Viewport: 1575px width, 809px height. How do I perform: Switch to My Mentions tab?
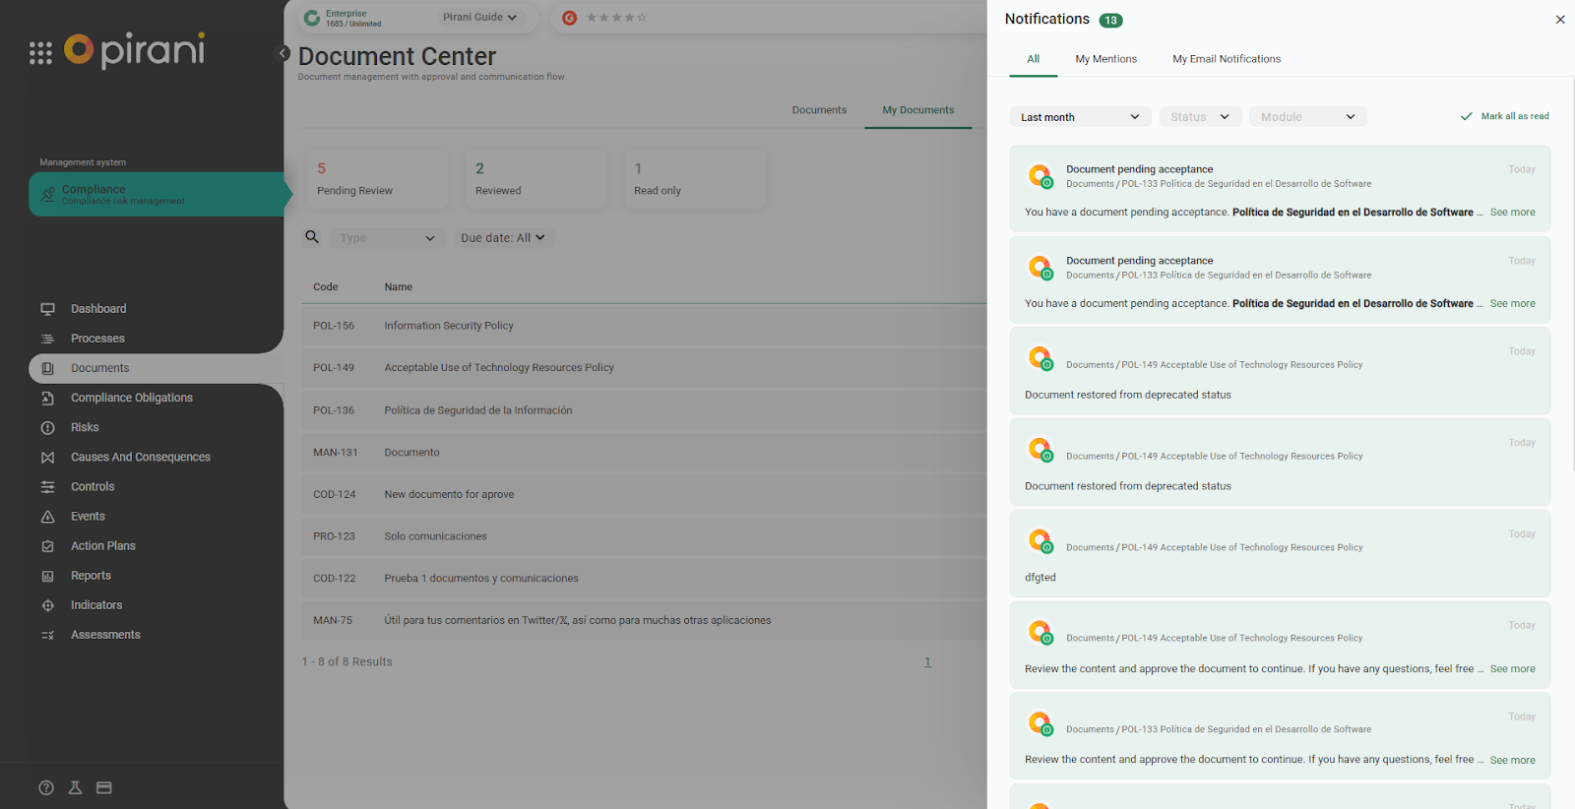pyautogui.click(x=1105, y=59)
